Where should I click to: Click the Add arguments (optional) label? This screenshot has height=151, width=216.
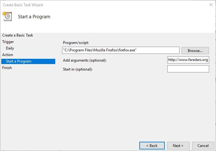[x=84, y=60]
